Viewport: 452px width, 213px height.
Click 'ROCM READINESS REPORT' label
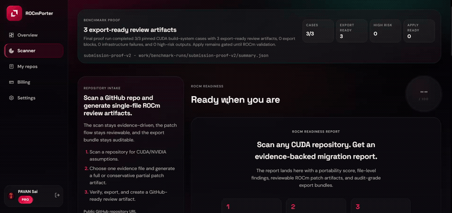click(x=316, y=131)
